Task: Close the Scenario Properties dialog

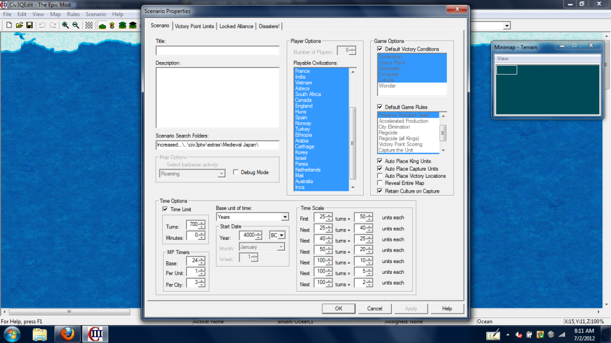Action: [x=457, y=9]
